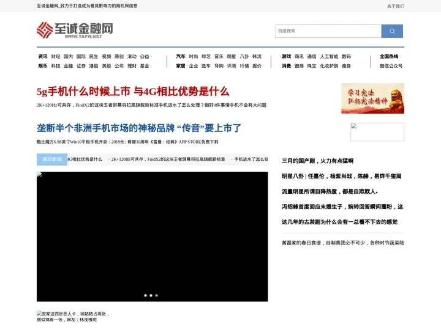Open the 视频 navigation link

click(107, 56)
